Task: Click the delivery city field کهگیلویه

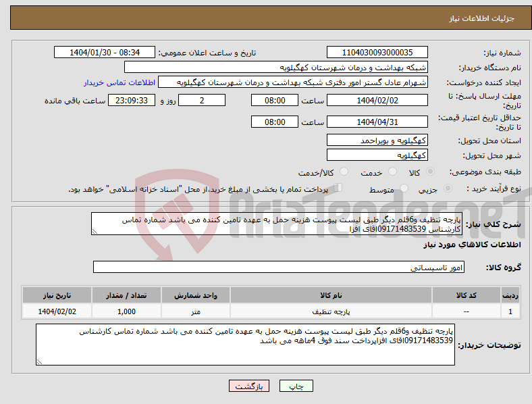Action: 377,155
